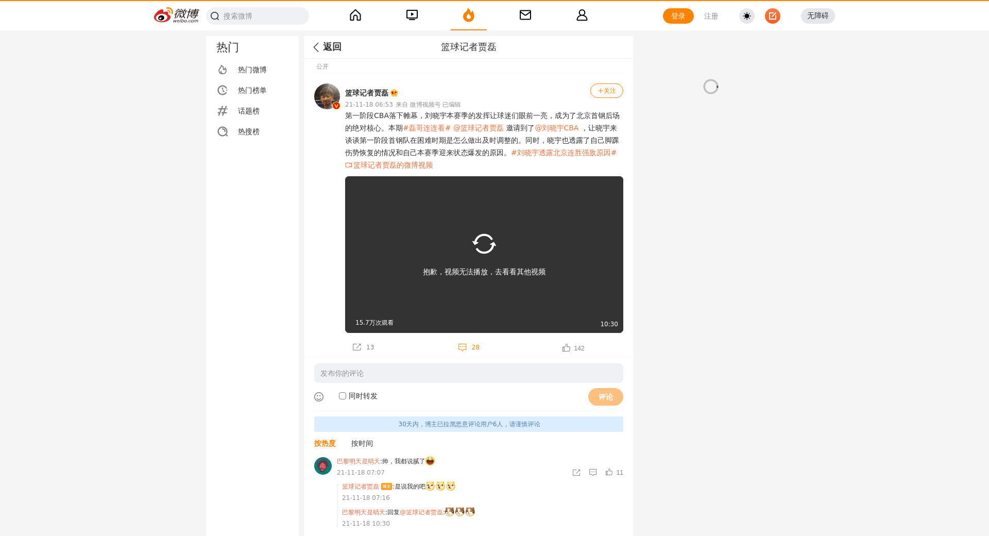Screen dimensions: 989x536
Task: Click the video reload icon
Action: tap(484, 244)
